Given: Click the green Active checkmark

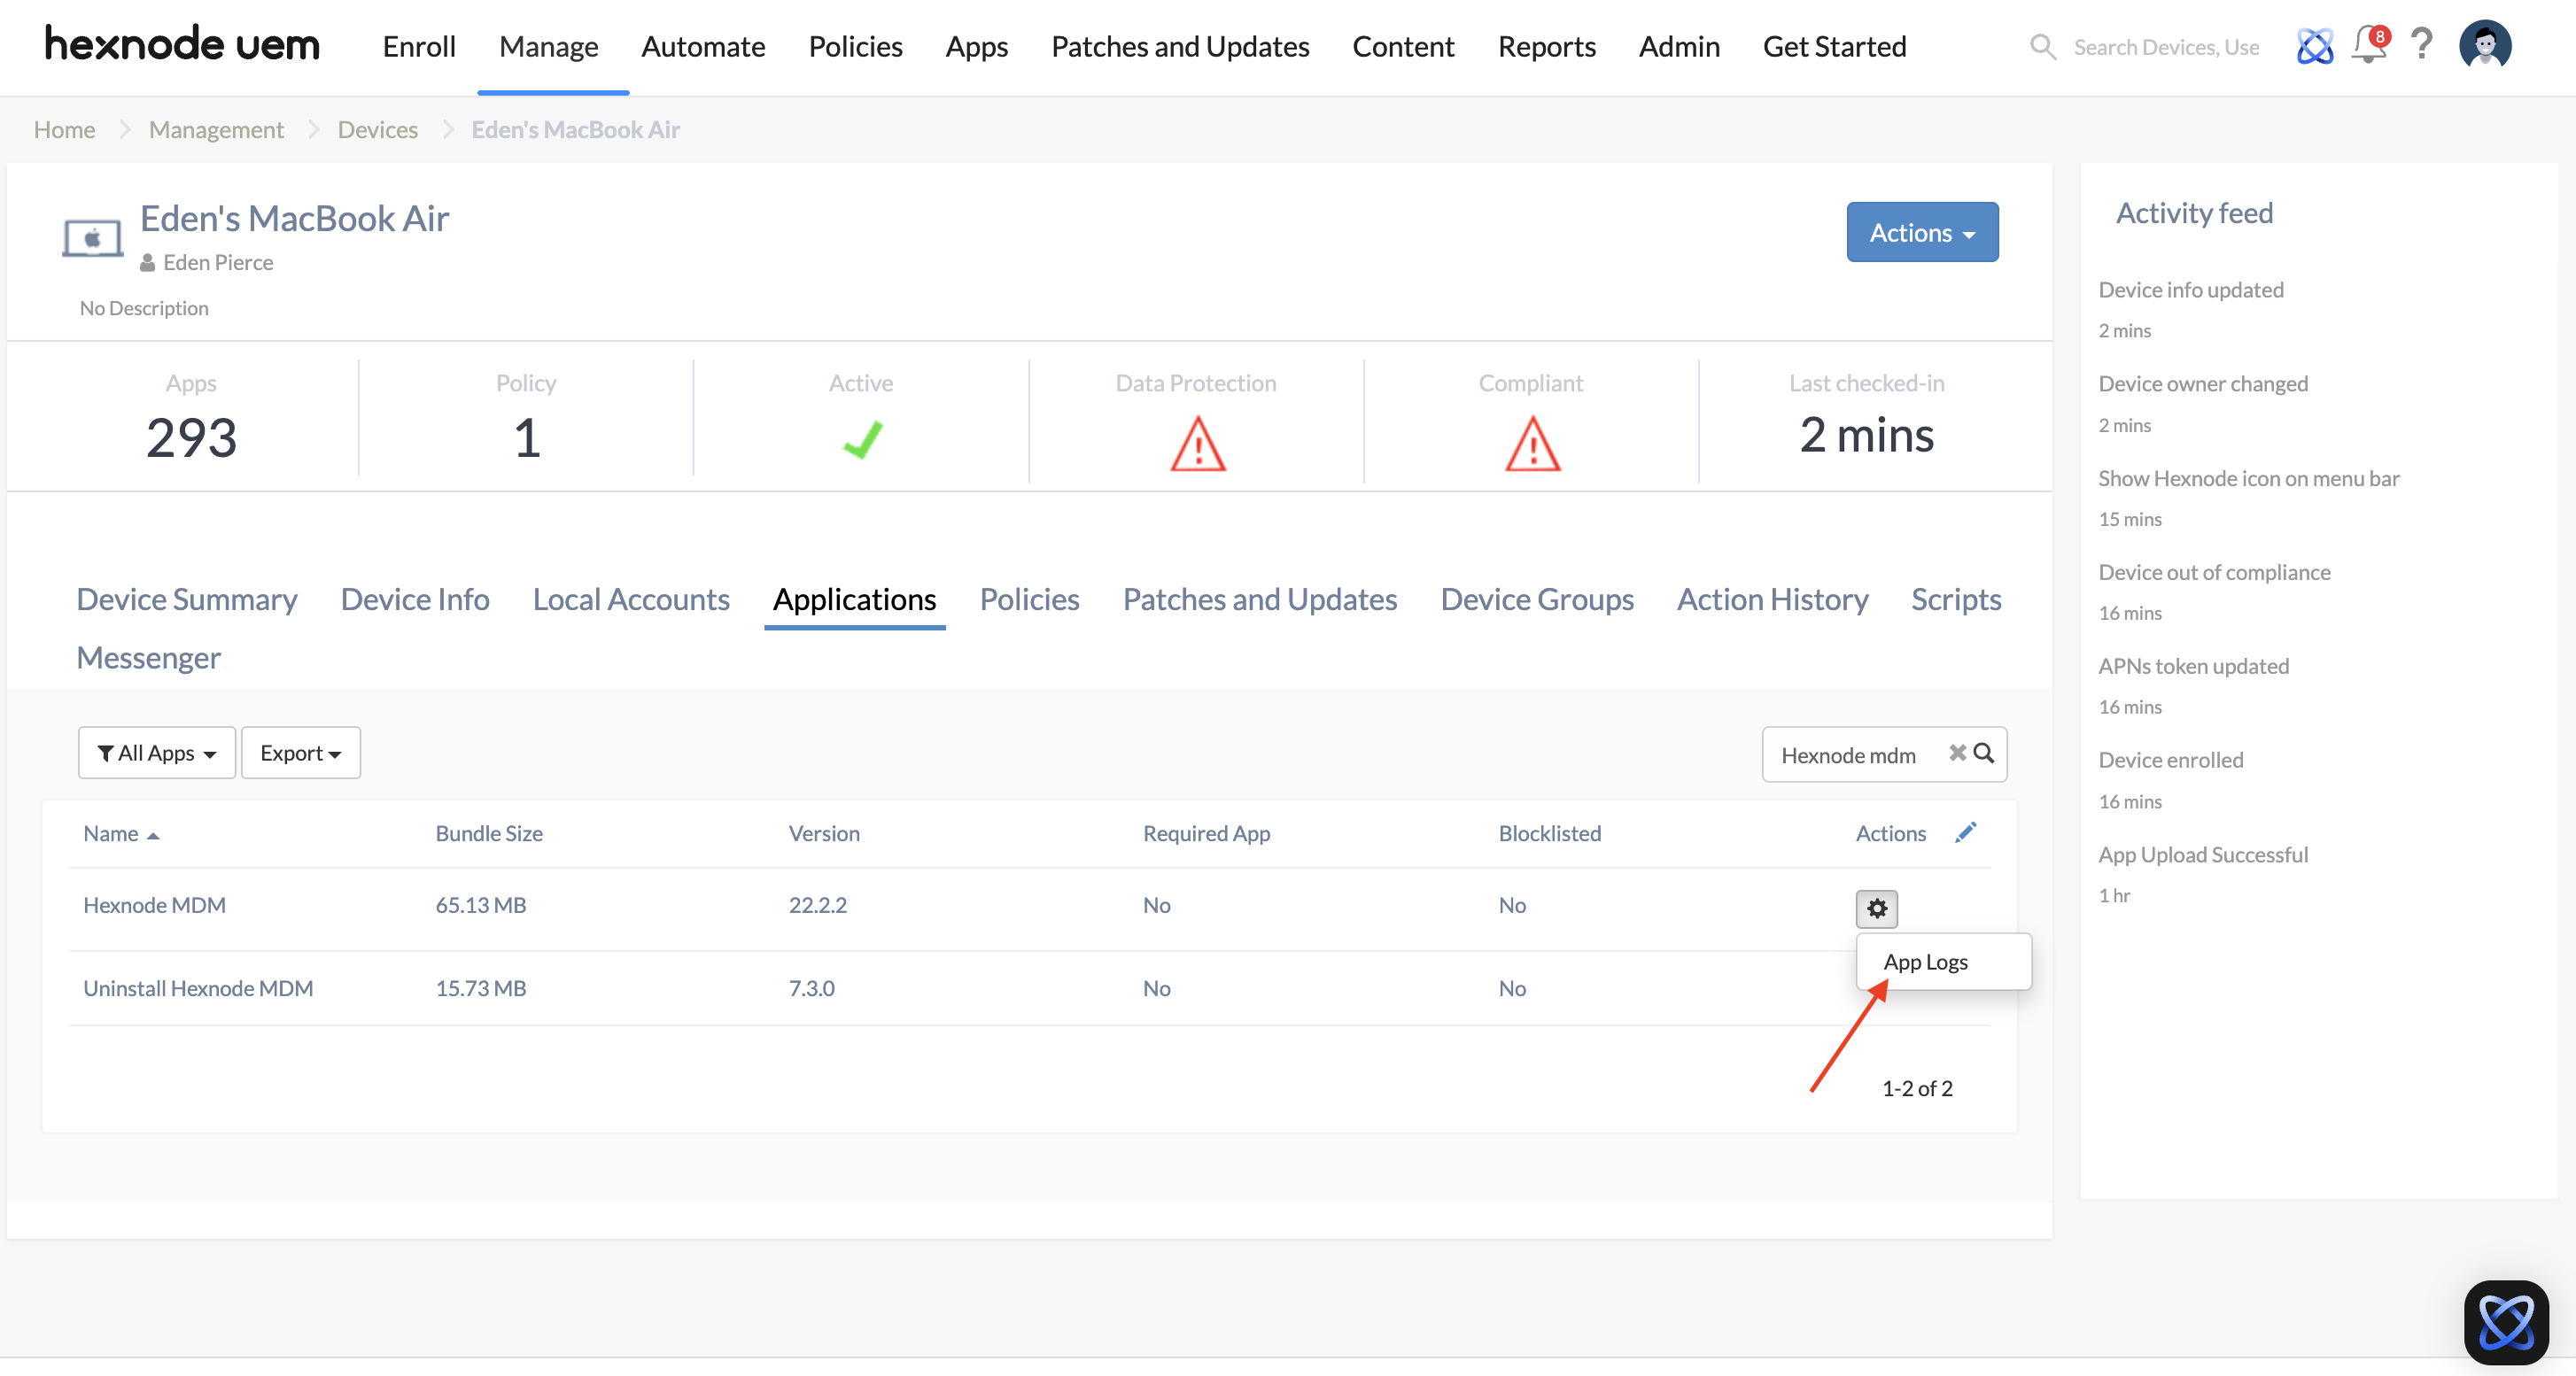Looking at the screenshot, I should [x=862, y=440].
